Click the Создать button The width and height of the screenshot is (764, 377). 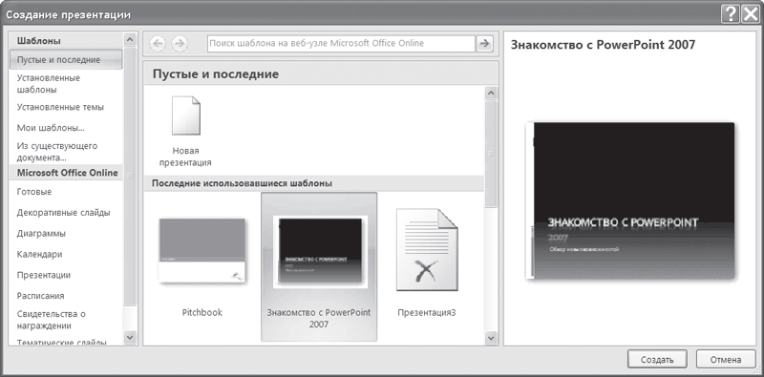[657, 360]
